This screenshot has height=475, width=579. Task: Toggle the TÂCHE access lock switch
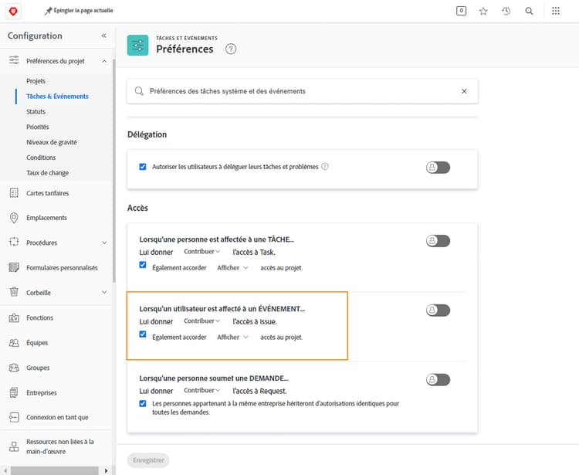pos(438,240)
